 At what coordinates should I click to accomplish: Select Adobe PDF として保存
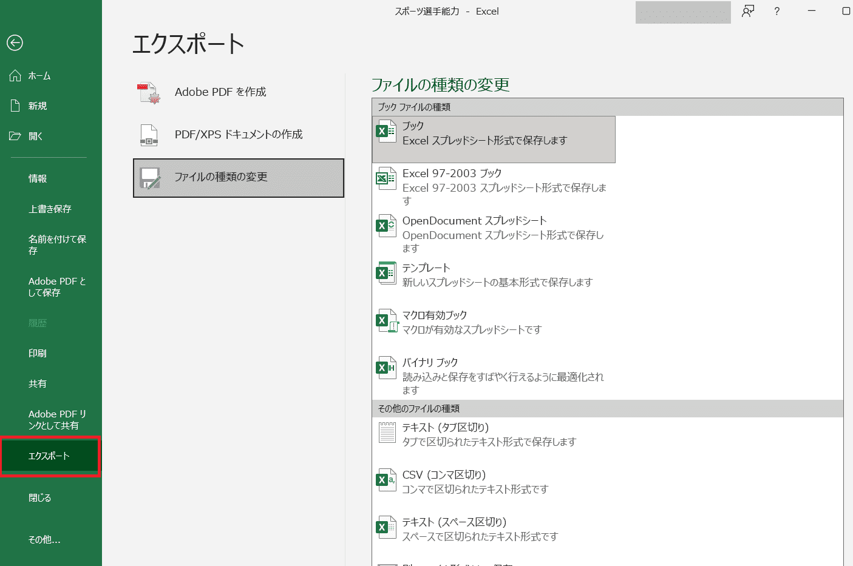point(51,287)
